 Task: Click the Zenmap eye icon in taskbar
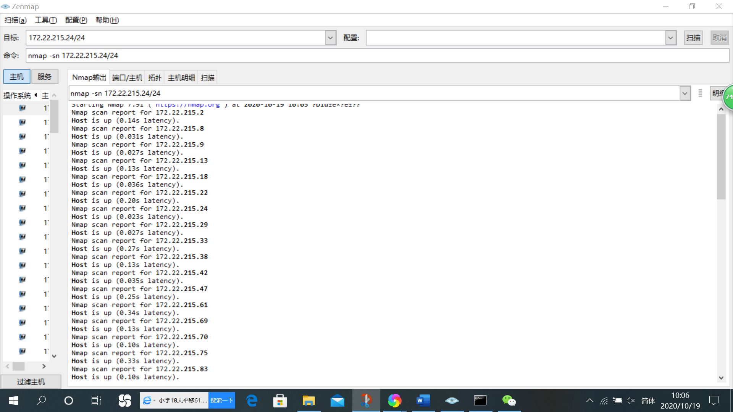(x=452, y=401)
